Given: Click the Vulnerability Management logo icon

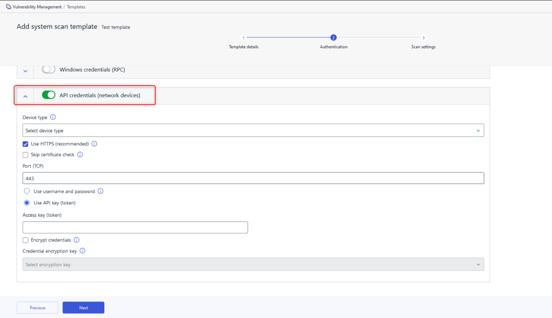Looking at the screenshot, I should [x=8, y=7].
